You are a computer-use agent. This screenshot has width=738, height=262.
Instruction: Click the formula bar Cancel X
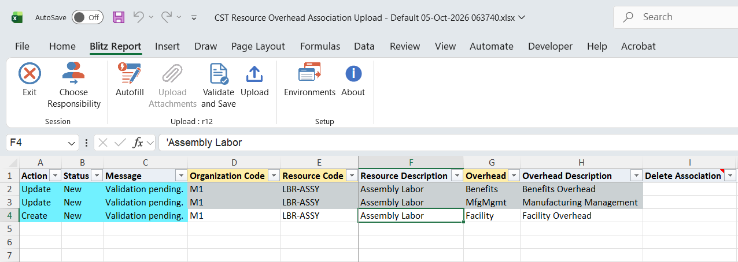(103, 143)
